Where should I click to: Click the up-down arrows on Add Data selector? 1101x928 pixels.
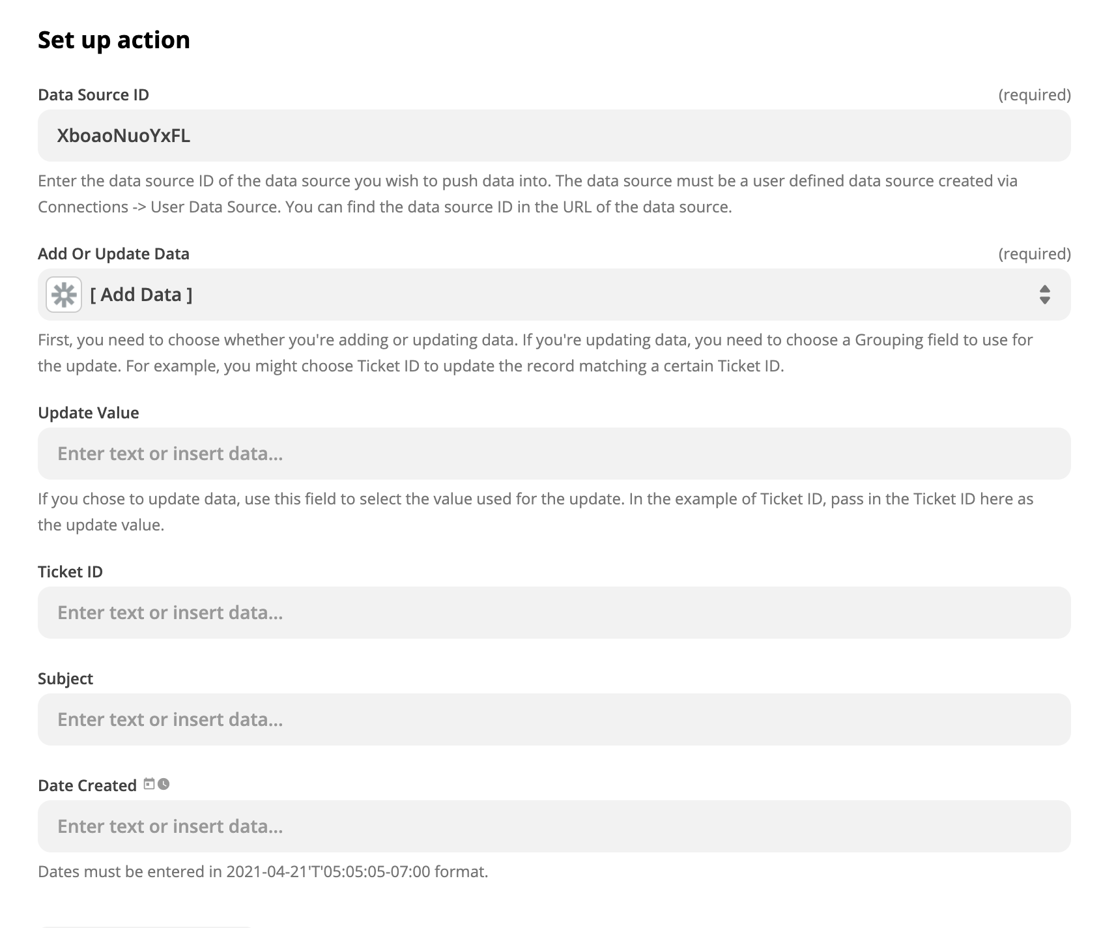pos(1044,295)
